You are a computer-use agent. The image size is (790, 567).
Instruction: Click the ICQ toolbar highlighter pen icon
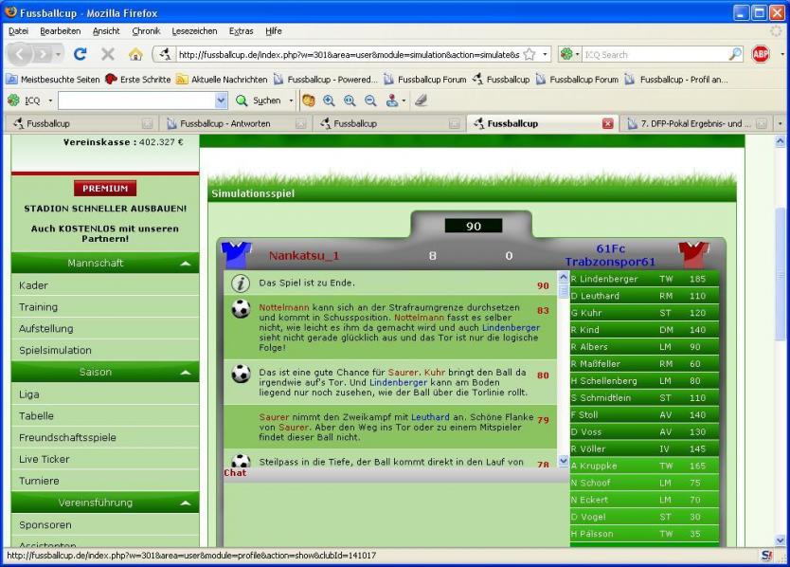click(421, 100)
